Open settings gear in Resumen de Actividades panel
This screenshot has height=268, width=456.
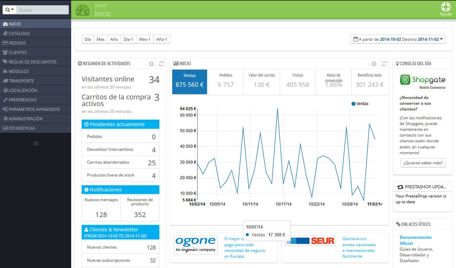click(151, 64)
